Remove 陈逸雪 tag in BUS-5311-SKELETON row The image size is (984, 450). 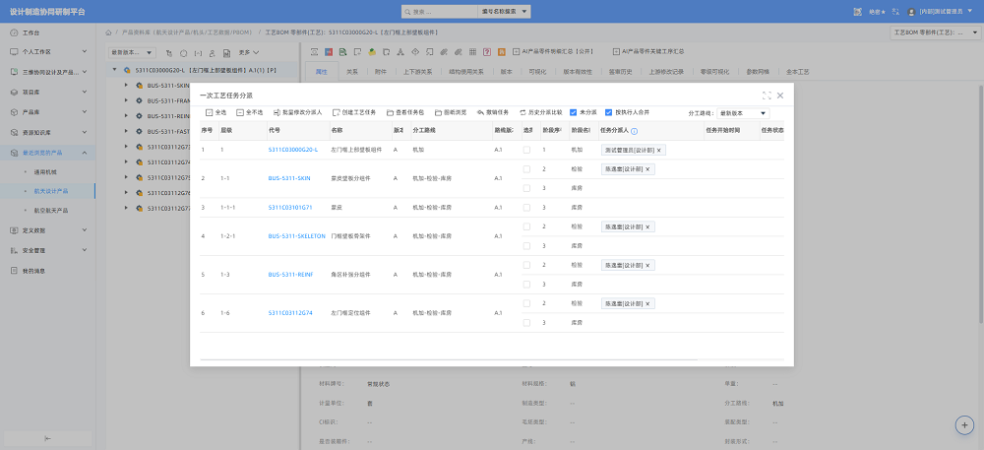click(647, 227)
